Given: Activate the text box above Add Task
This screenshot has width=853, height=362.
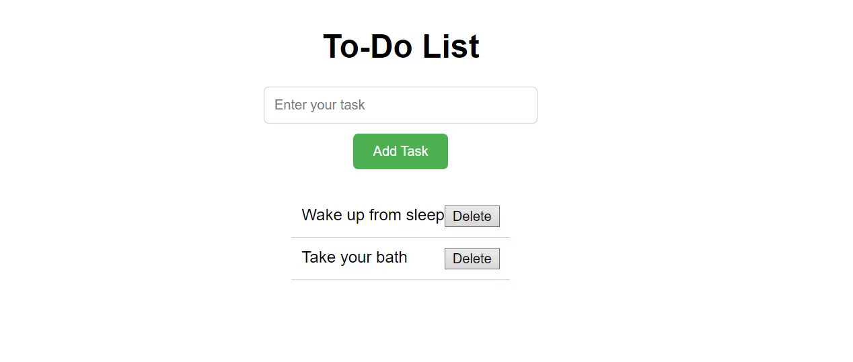Looking at the screenshot, I should click(400, 105).
